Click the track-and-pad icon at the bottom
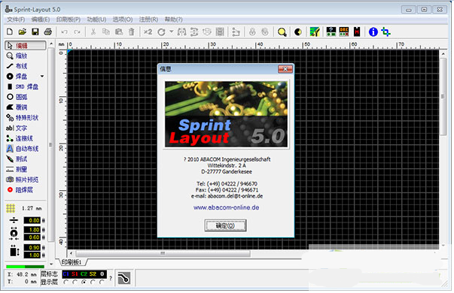The height and width of the screenshot is (293, 454). pos(124,279)
